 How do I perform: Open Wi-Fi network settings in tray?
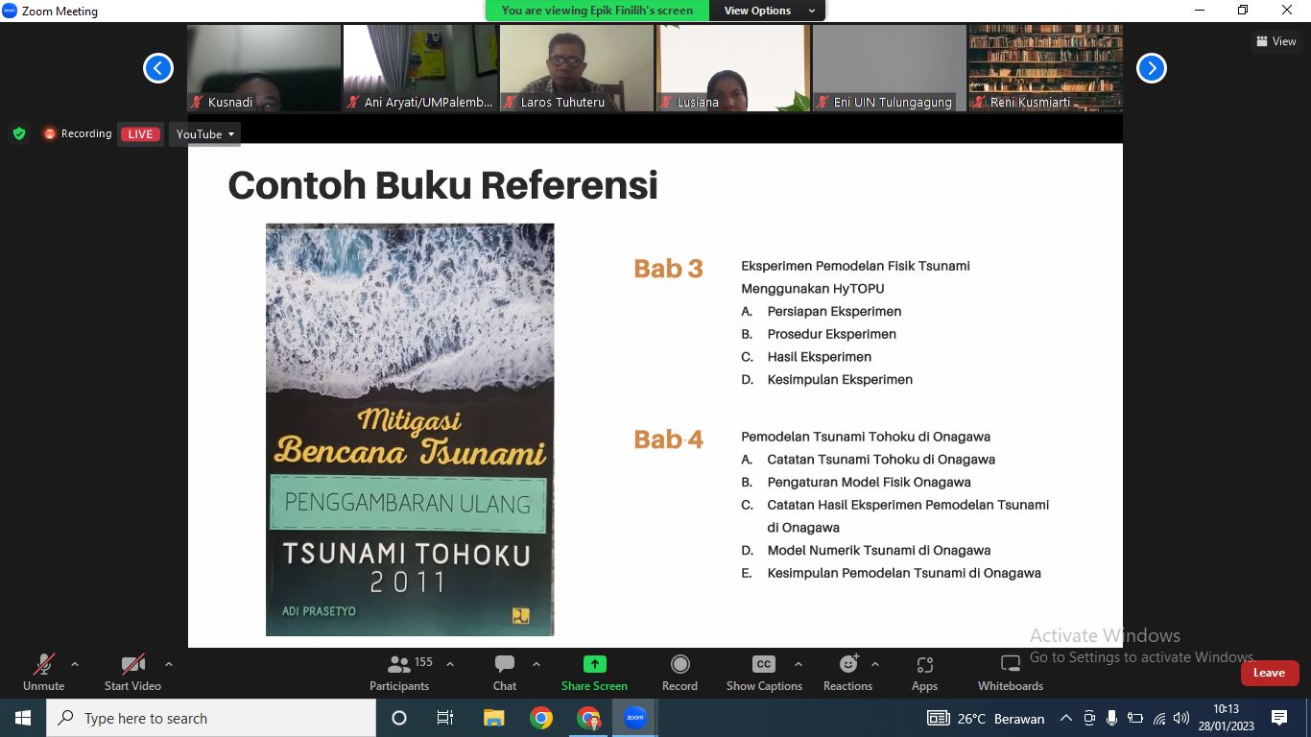1158,718
